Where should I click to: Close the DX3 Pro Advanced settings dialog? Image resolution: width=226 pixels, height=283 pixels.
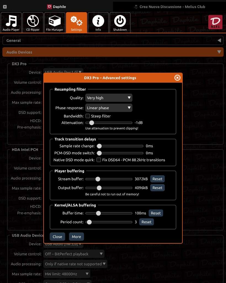click(x=177, y=78)
